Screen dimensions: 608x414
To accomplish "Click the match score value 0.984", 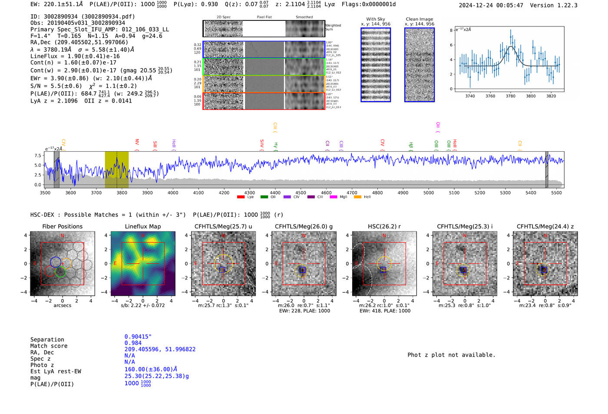I will point(133,343).
